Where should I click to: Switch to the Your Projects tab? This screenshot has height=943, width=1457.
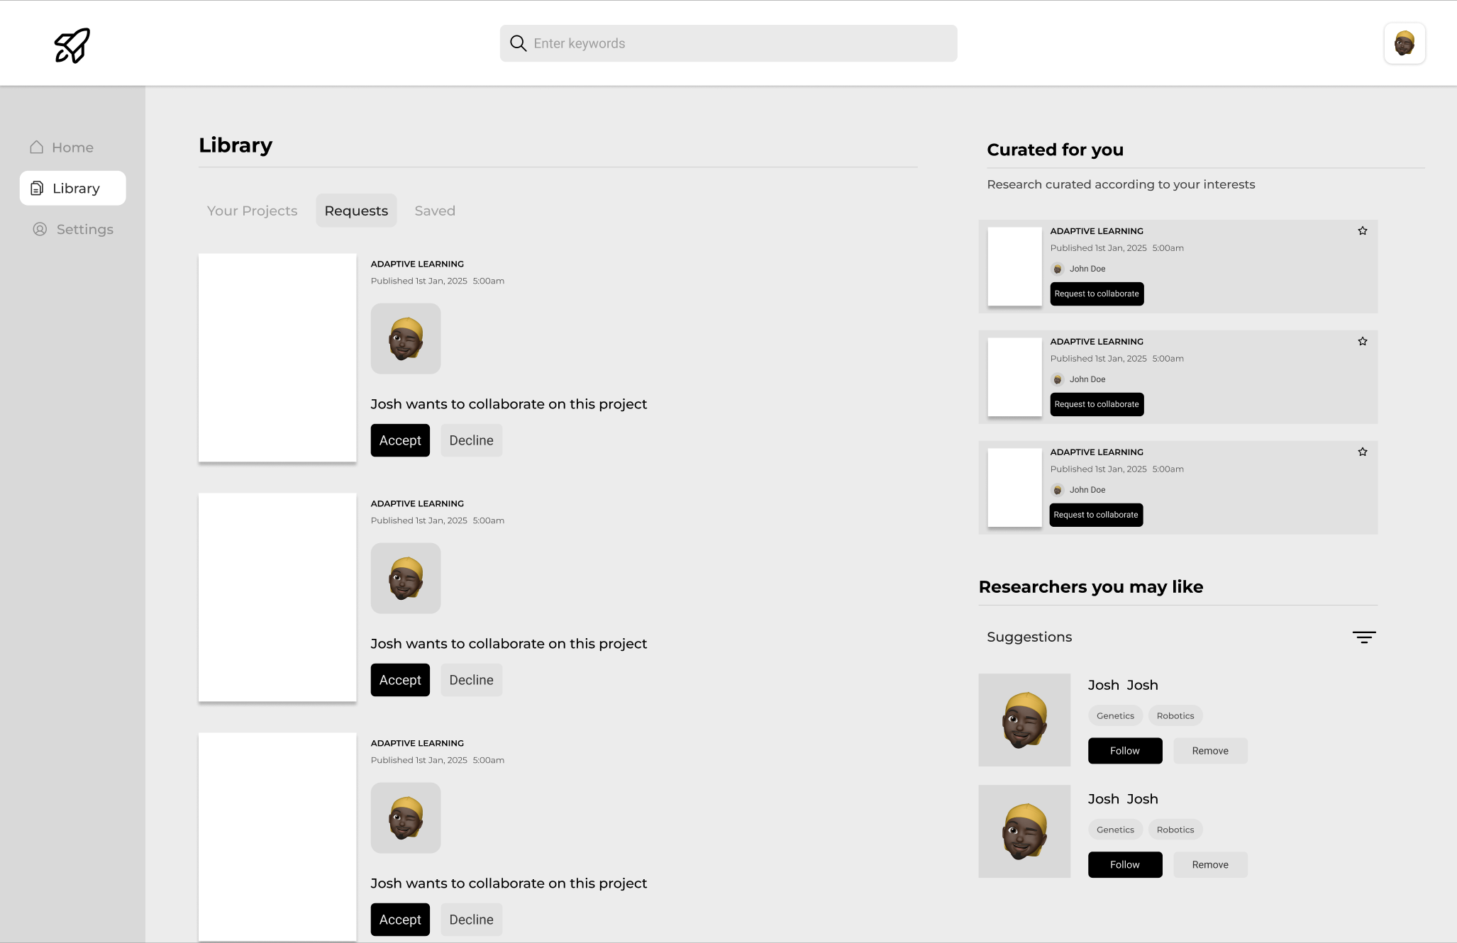click(x=252, y=211)
